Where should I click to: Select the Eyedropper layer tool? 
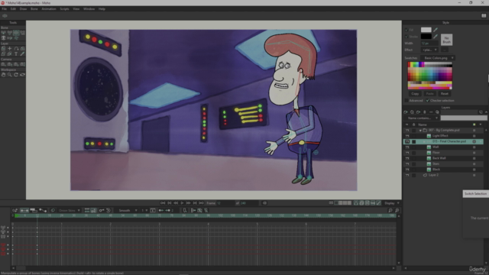pos(22,53)
